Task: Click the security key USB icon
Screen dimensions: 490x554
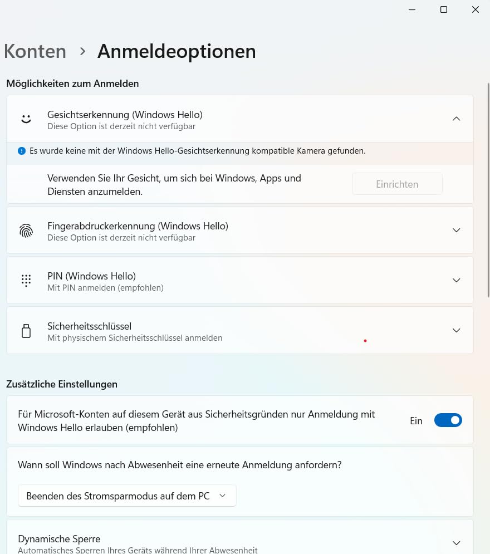Action: (x=26, y=331)
